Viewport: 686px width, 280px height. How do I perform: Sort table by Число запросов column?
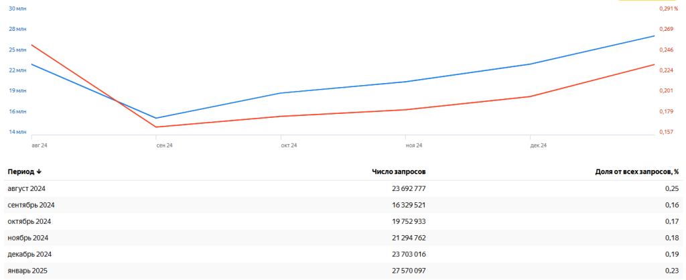399,172
